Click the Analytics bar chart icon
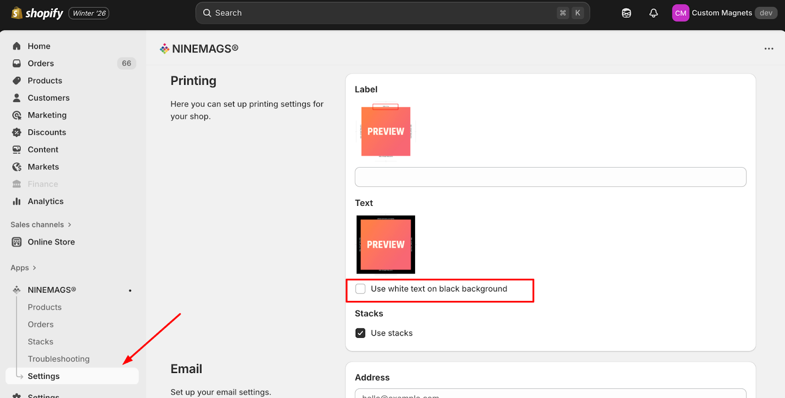This screenshot has height=398, width=785. click(17, 201)
